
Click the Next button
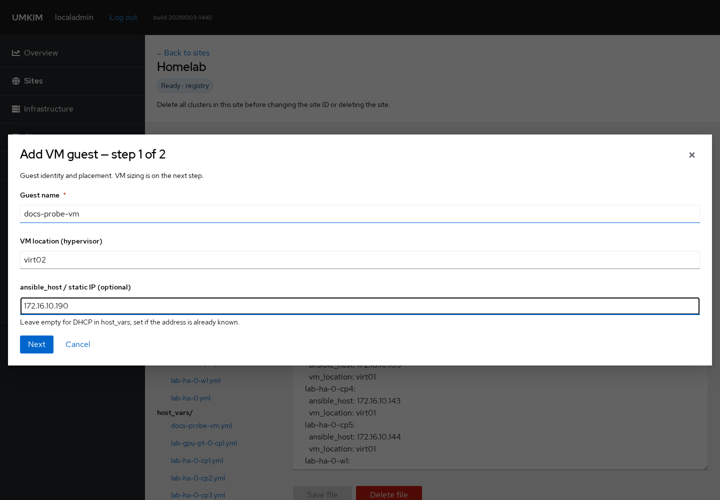tap(36, 344)
